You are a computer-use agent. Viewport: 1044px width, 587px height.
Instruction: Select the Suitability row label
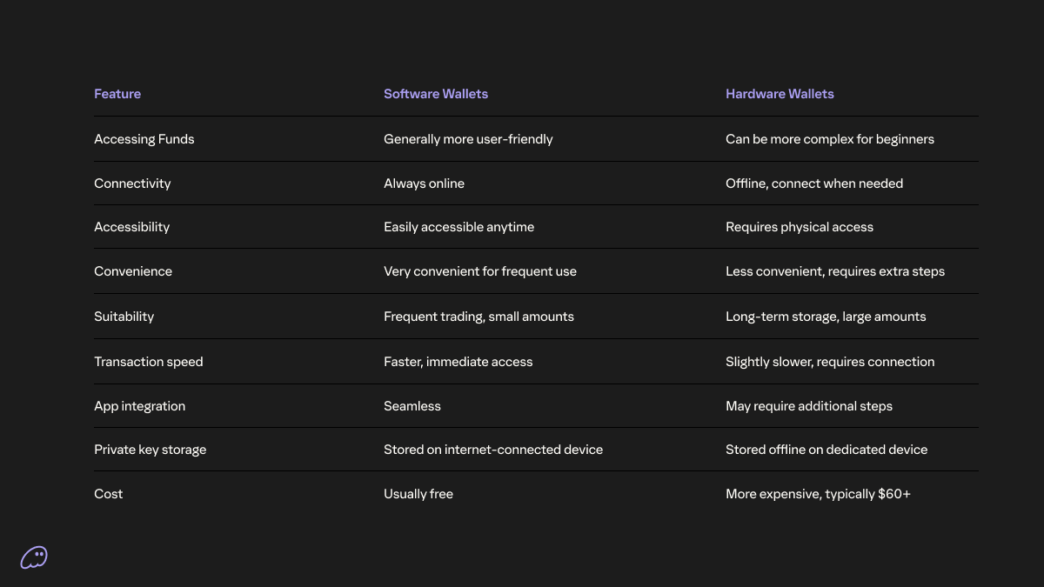coord(124,317)
